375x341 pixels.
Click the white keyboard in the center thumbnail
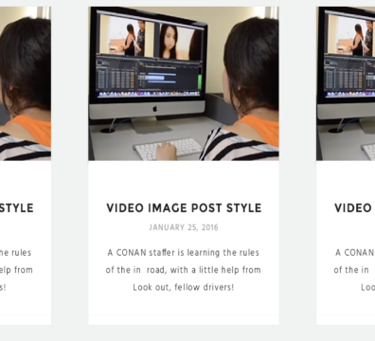[x=168, y=148]
